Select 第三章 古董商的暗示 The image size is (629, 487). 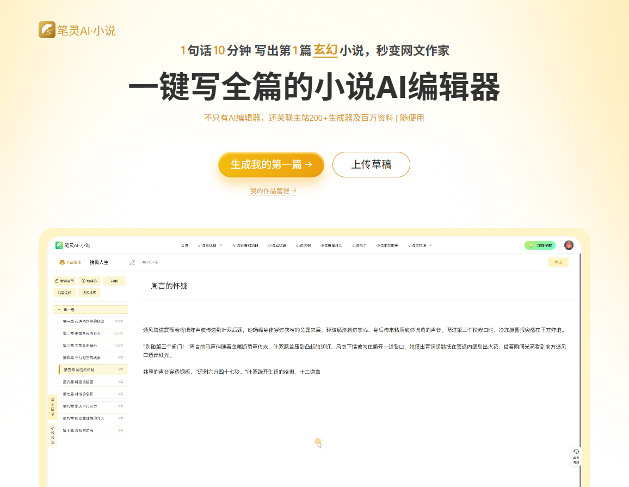click(93, 346)
